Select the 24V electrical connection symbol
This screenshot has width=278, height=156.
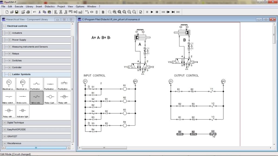pyautogui.click(x=23, y=84)
